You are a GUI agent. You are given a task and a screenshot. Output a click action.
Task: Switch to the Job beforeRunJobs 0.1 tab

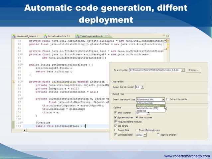point(58,36)
